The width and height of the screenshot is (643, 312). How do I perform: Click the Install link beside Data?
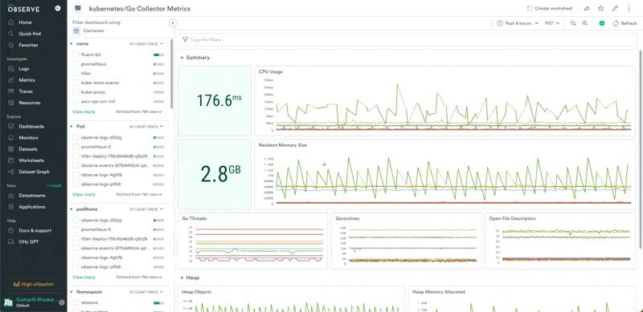pyautogui.click(x=54, y=185)
